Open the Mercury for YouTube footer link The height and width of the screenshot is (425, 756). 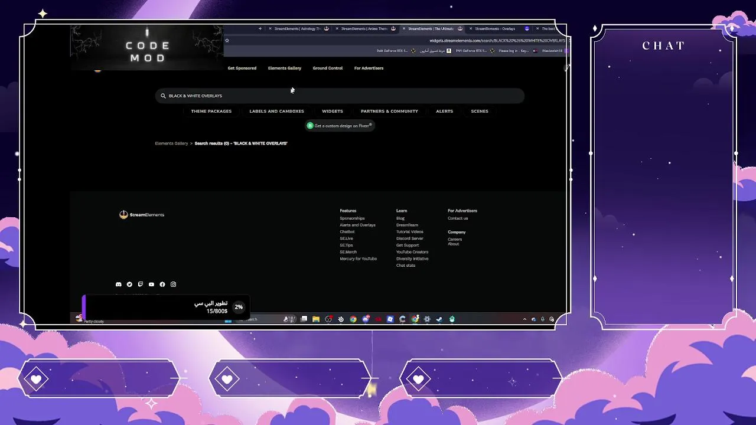pyautogui.click(x=358, y=259)
